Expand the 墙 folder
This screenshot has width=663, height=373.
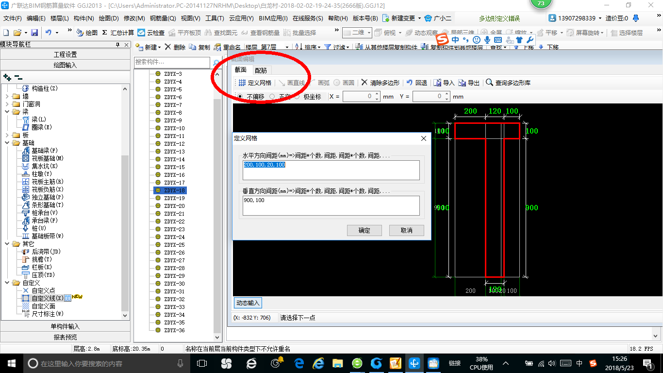pyautogui.click(x=7, y=96)
